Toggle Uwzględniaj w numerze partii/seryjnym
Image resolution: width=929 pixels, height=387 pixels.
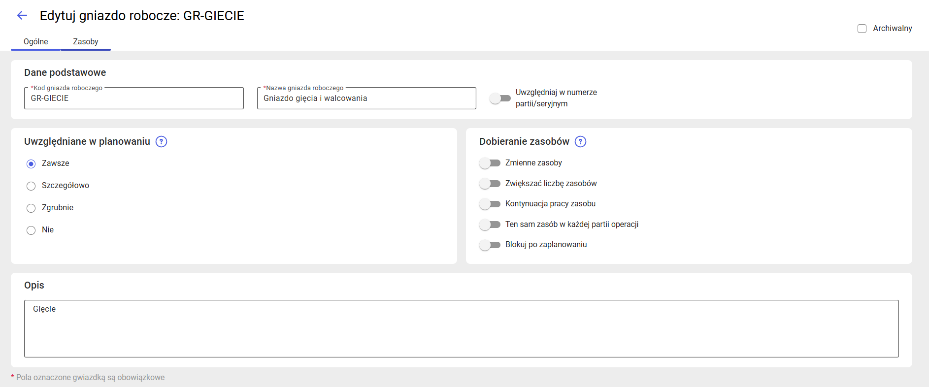[500, 98]
